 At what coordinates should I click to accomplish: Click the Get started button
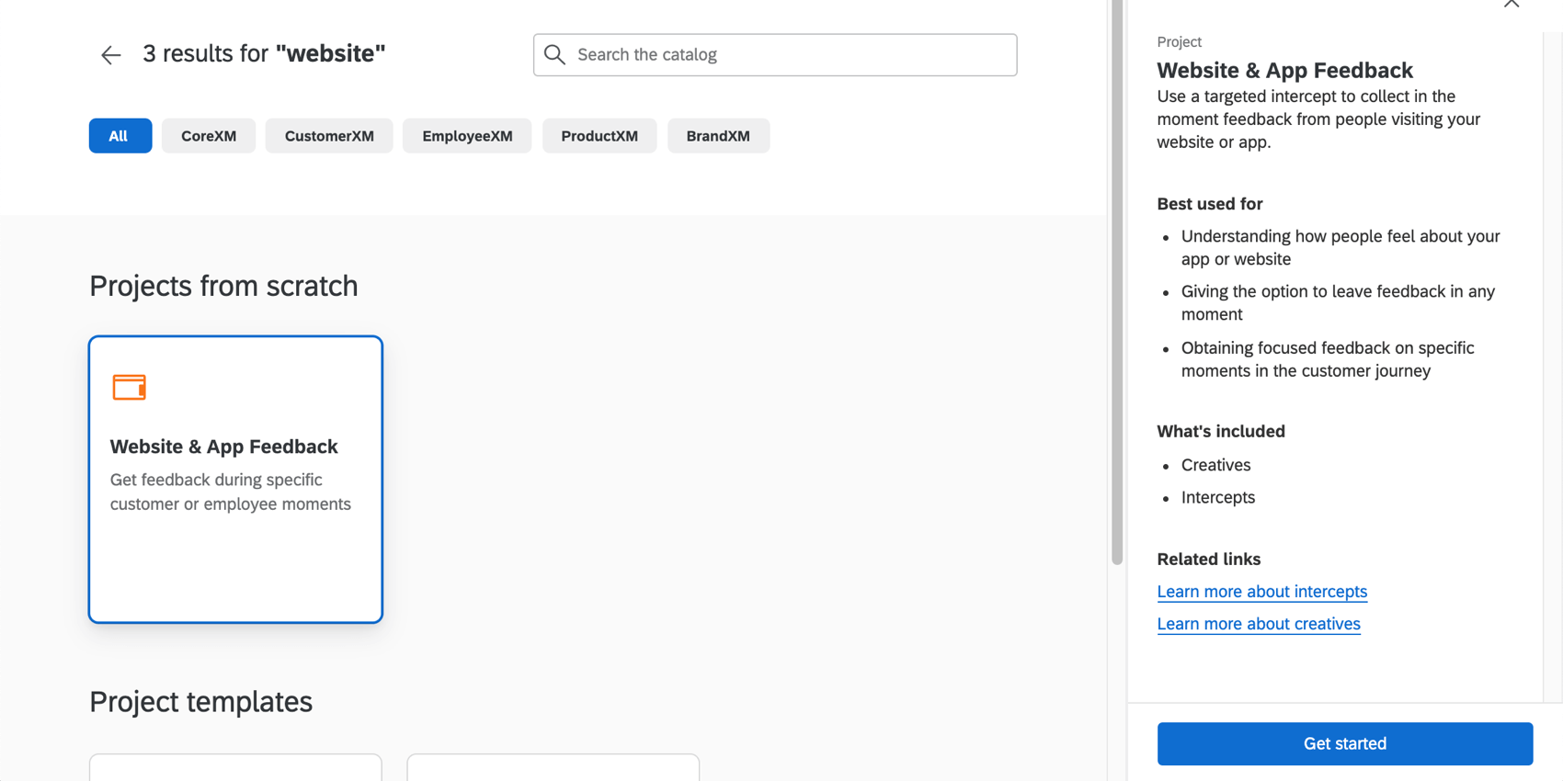tap(1344, 743)
